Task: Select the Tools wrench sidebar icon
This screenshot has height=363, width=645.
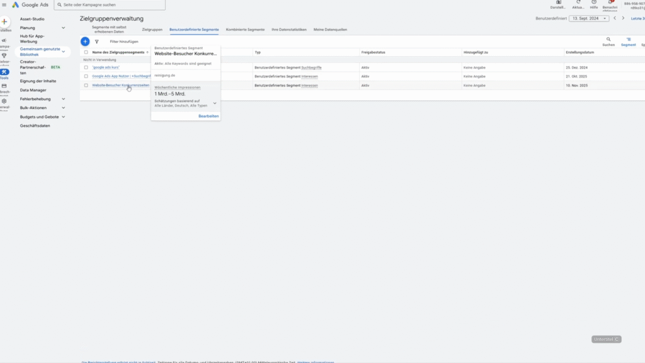Action: 4,72
